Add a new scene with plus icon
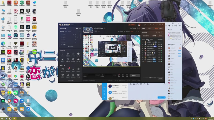Image resolution: width=214 pixels, height=120 pixels. coord(80,32)
